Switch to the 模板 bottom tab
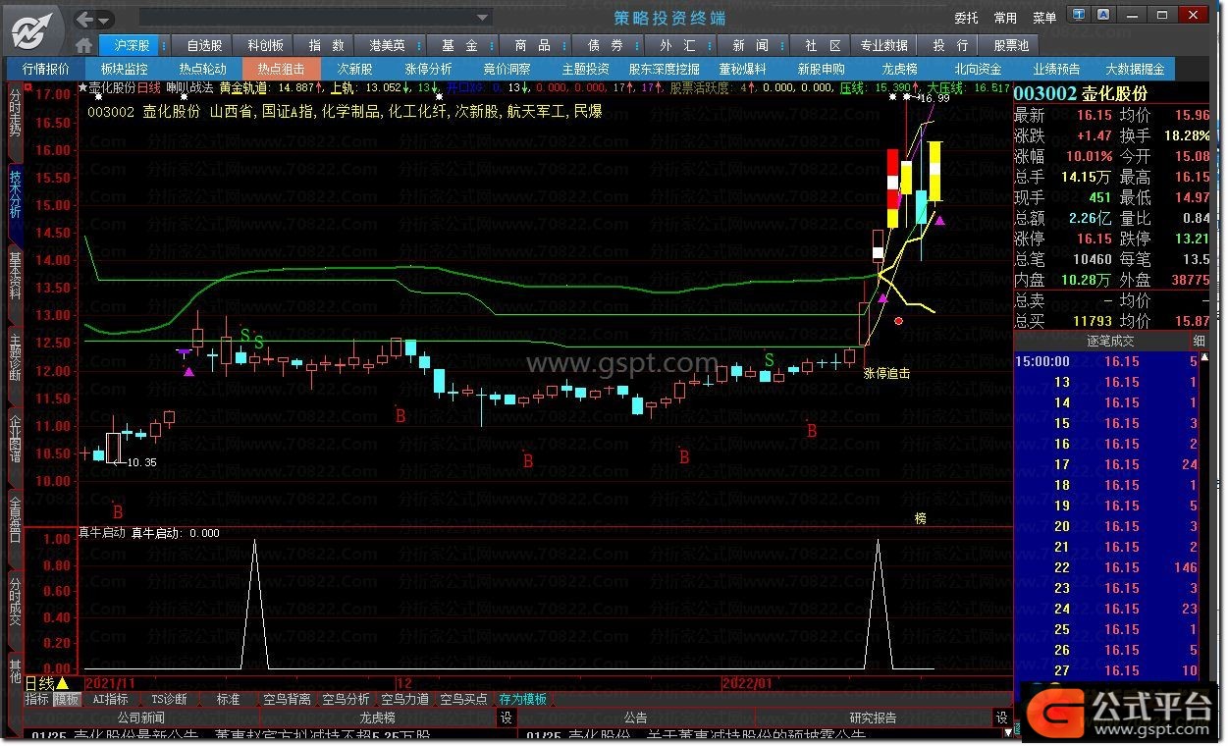Viewport: 1228px width, 746px height. point(66,699)
